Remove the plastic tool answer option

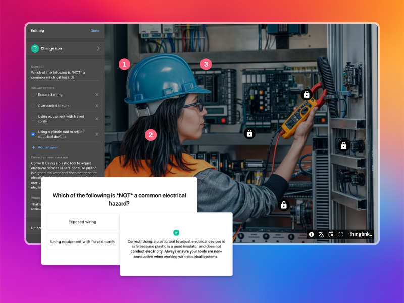pos(97,134)
